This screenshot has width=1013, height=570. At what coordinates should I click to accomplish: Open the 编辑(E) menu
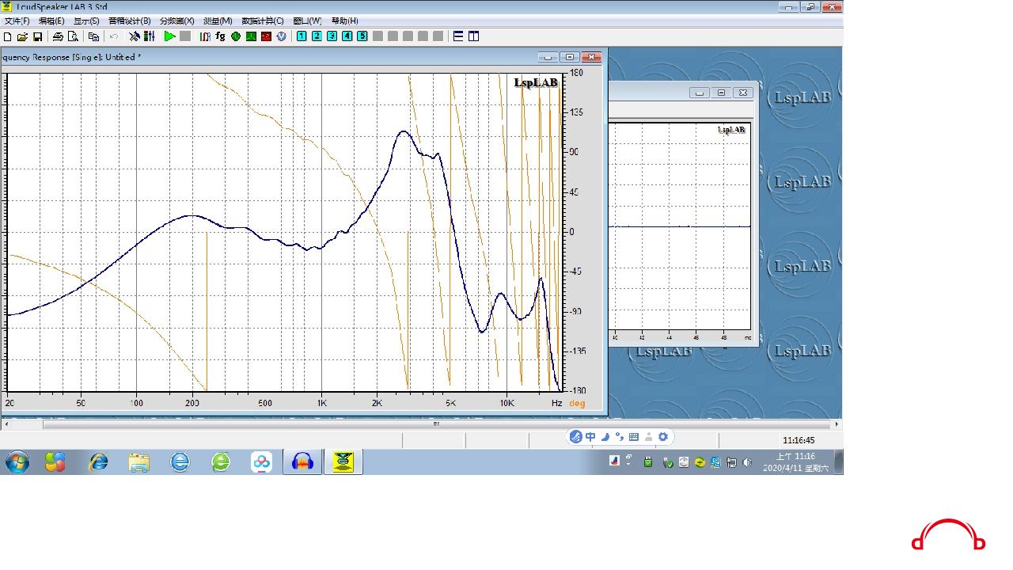(51, 21)
